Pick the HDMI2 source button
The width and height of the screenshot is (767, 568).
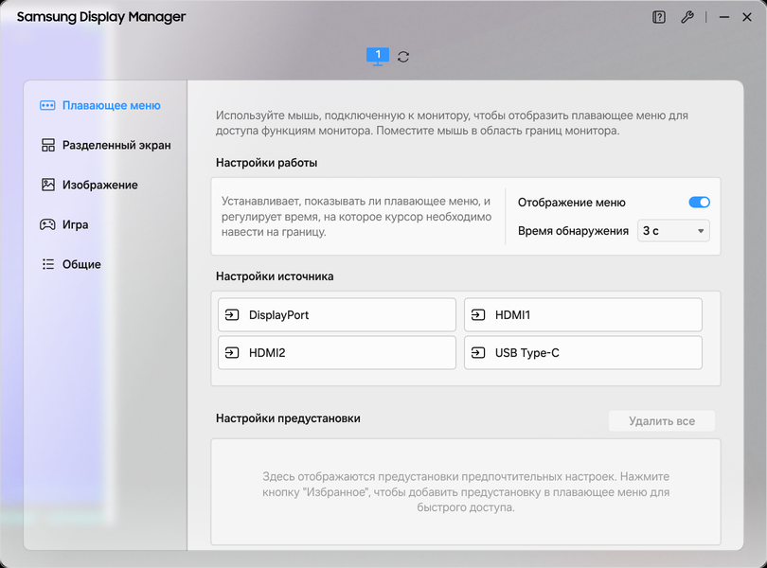pyautogui.click(x=337, y=353)
